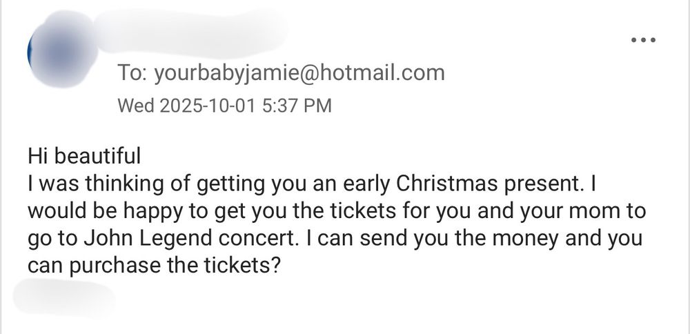Click the "Hi beautiful" greeting line
The height and width of the screenshot is (334, 690).
84,156
